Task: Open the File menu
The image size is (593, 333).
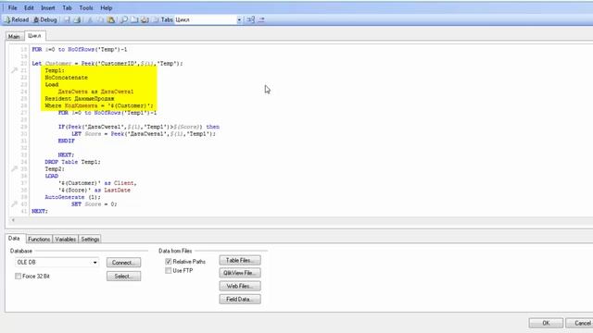Action: [12, 7]
